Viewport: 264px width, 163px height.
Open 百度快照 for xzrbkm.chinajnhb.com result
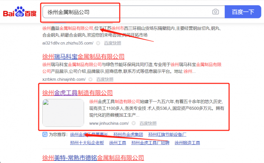[105, 79]
